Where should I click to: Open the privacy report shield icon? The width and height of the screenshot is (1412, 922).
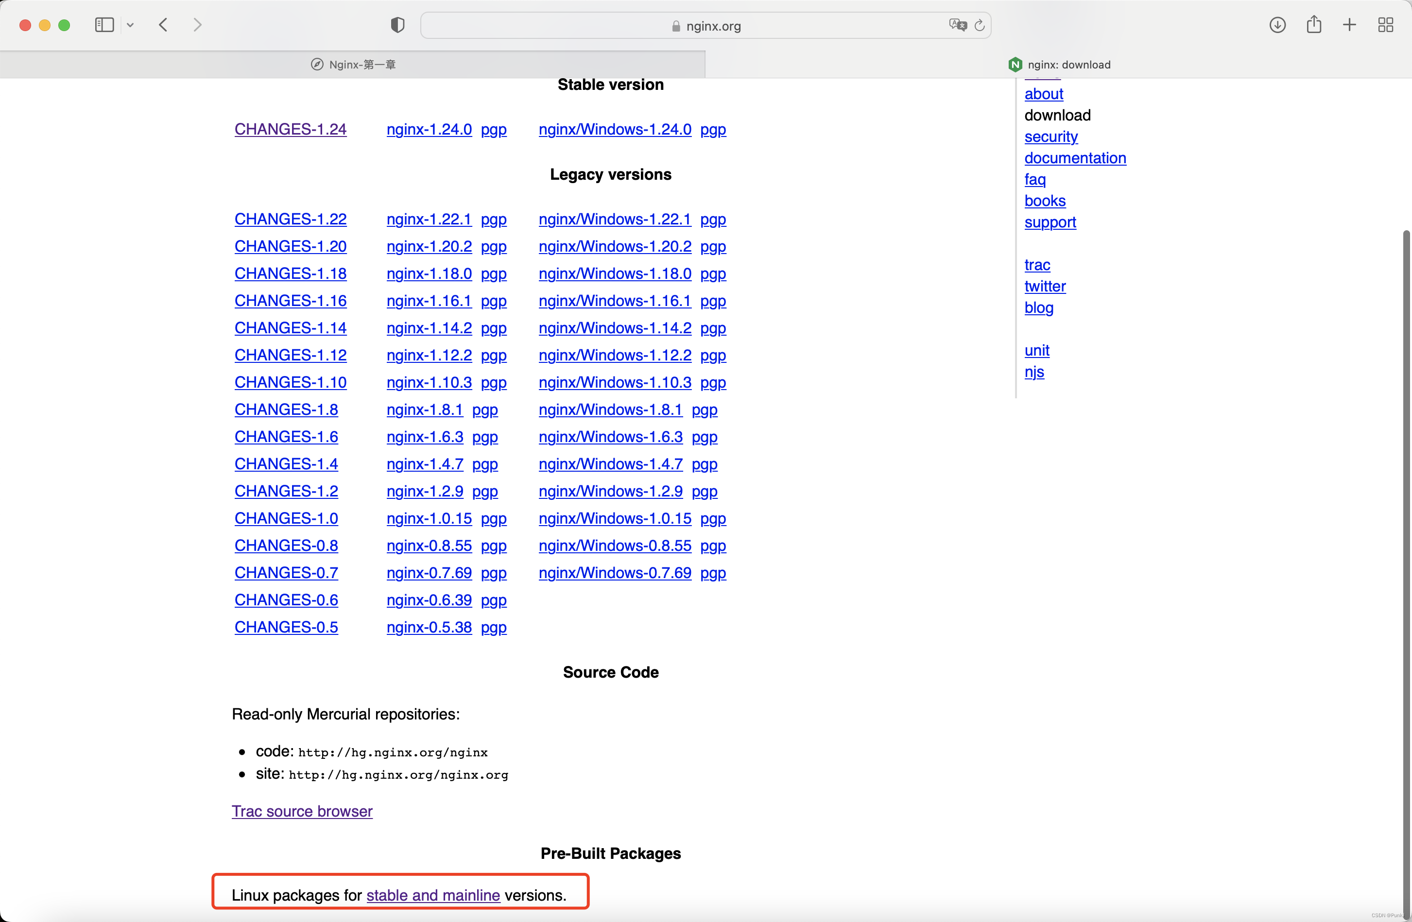click(397, 25)
